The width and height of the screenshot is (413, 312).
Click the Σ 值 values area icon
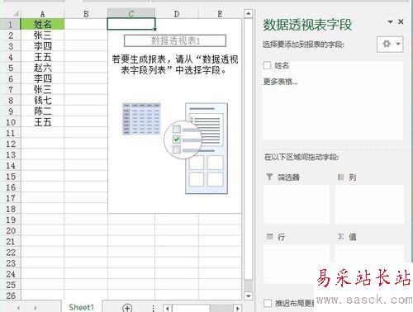(341, 237)
